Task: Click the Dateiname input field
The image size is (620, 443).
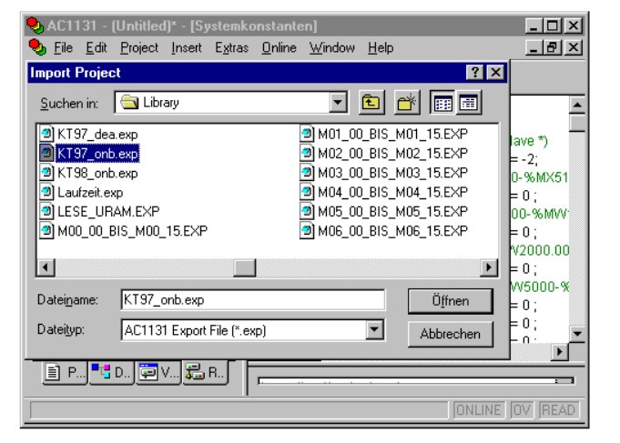Action: (252, 300)
